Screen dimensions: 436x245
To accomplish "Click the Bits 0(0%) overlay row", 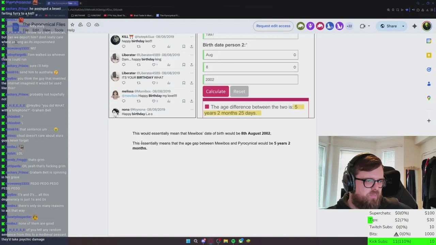I will 402,234.
